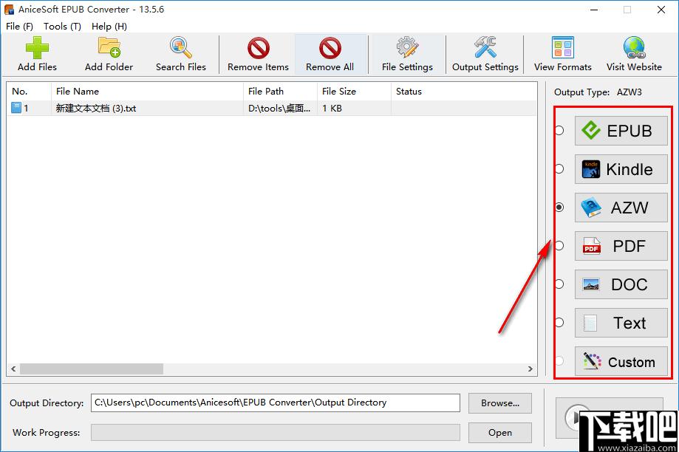The height and width of the screenshot is (452, 679).
Task: Open the Help (H) menu
Action: pos(109,27)
